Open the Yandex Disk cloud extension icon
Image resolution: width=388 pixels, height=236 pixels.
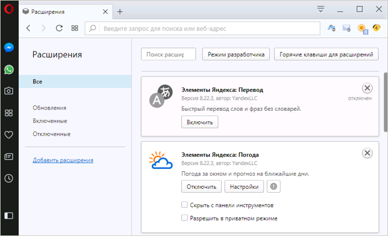(x=331, y=28)
